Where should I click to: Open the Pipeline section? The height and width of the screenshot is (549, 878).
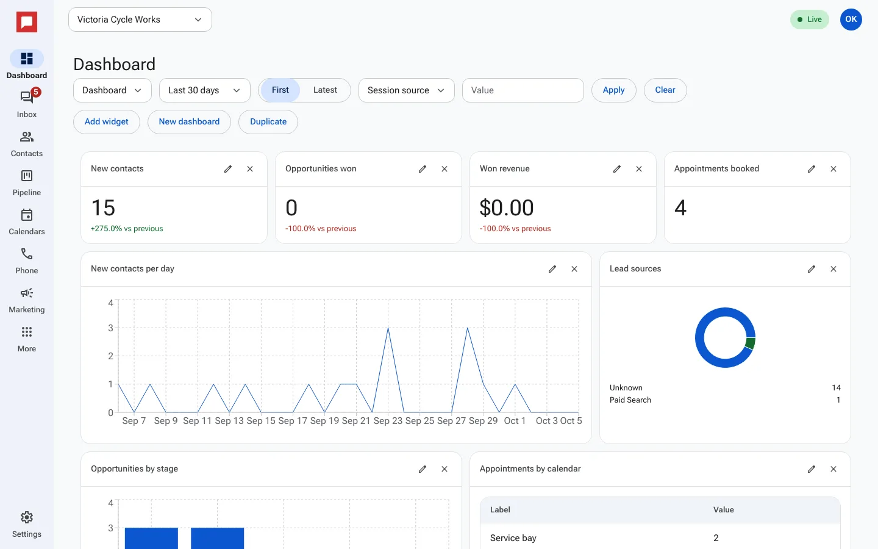pyautogui.click(x=27, y=182)
